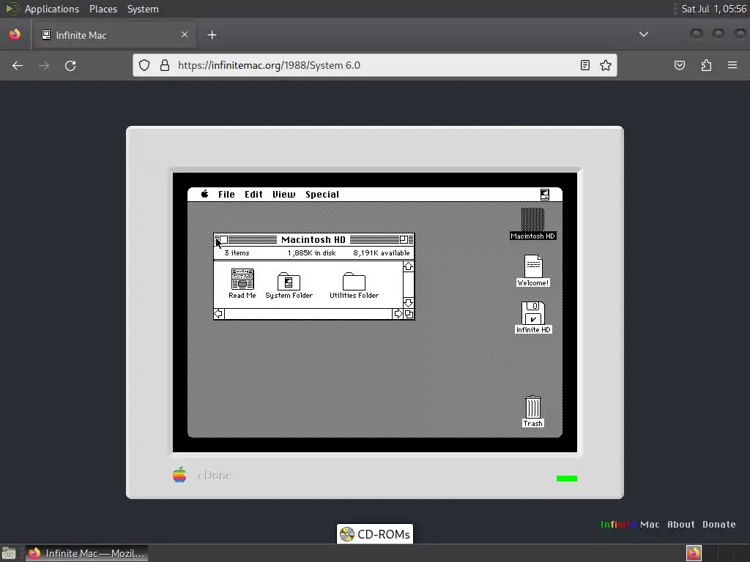Click the rainbow Apple logo on monitor bezel
This screenshot has width=750, height=562.
[179, 474]
